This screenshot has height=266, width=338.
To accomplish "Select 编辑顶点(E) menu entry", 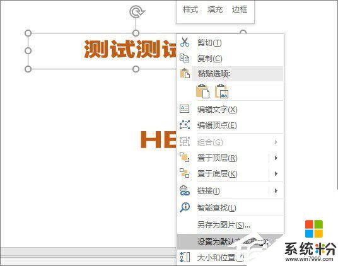I will 230,125.
